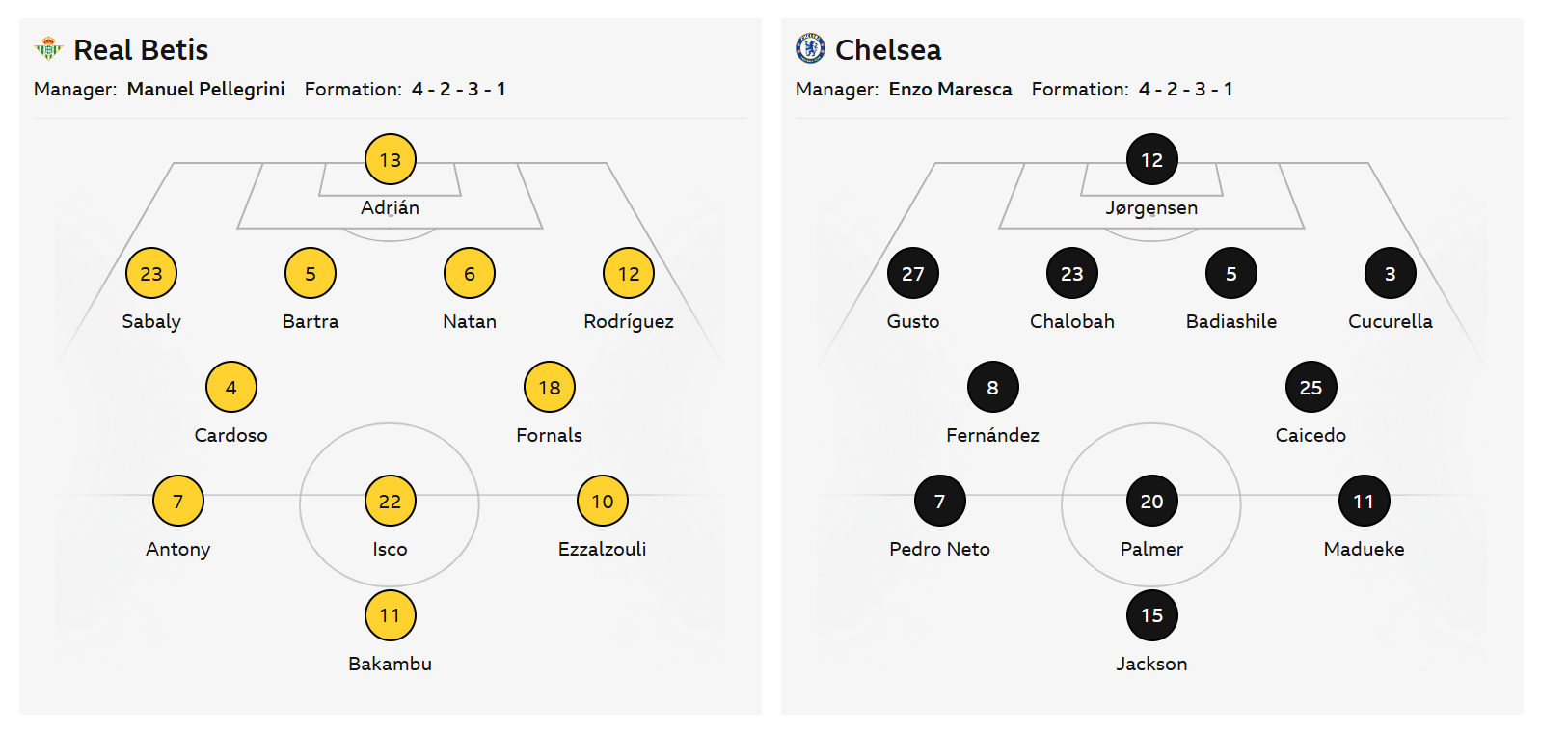The width and height of the screenshot is (1541, 734).
Task: Select Jørgensen's black number 12 badge
Action: pyautogui.click(x=1151, y=159)
